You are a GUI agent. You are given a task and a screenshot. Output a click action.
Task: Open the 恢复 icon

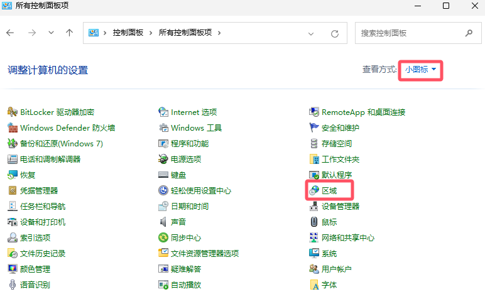(13, 175)
